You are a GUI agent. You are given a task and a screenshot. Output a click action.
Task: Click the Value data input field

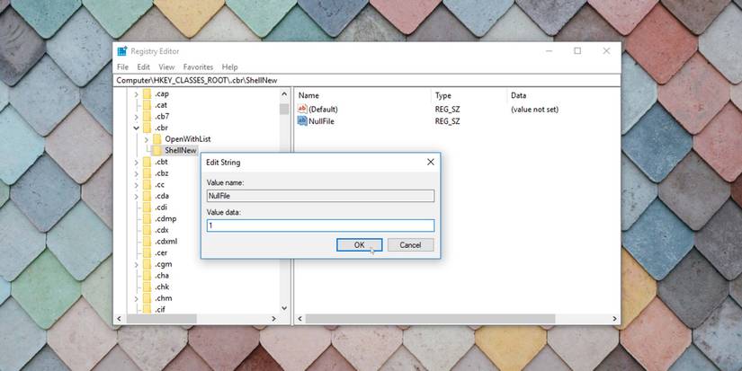tap(320, 225)
